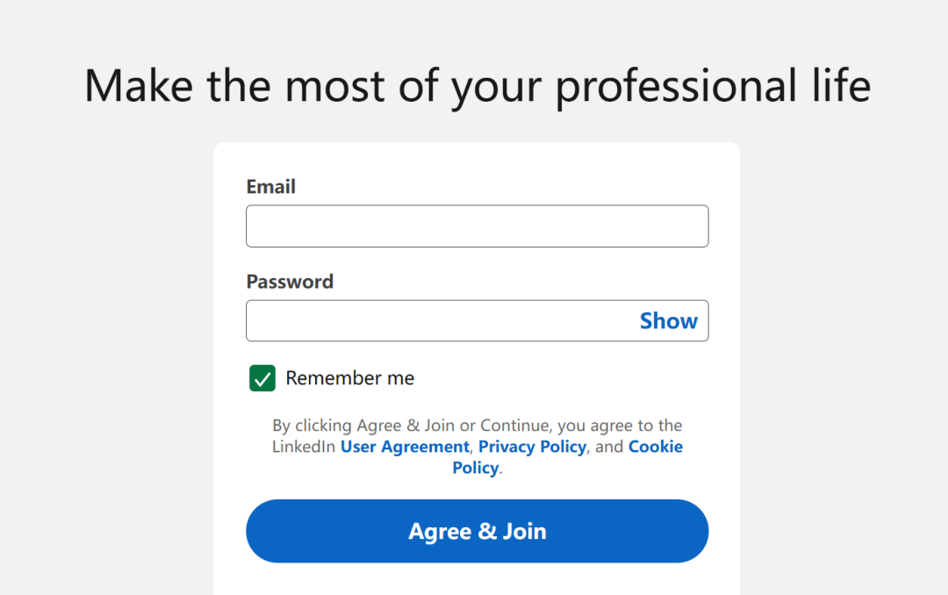Focus the Password input field
948x595 pixels.
[x=439, y=321]
